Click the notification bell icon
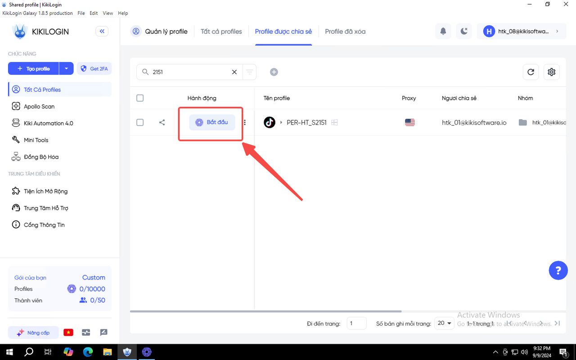The height and width of the screenshot is (360, 576). point(443,31)
